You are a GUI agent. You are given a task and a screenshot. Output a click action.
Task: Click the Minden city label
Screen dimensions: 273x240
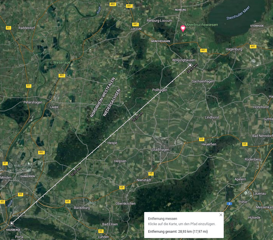click(x=6, y=178)
